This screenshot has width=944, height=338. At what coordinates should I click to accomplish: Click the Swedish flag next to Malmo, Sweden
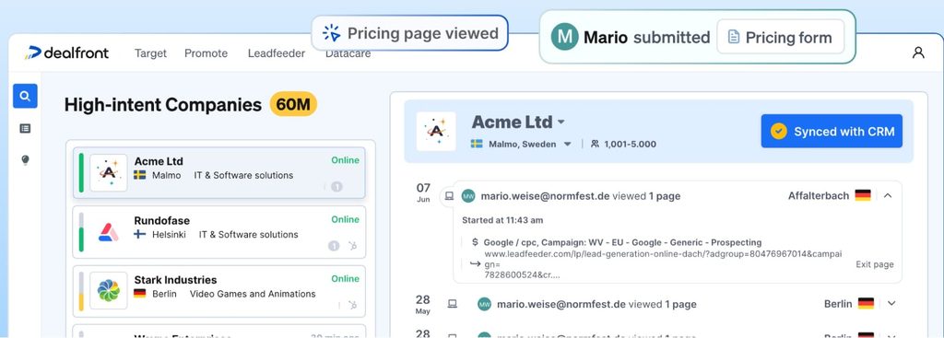477,144
